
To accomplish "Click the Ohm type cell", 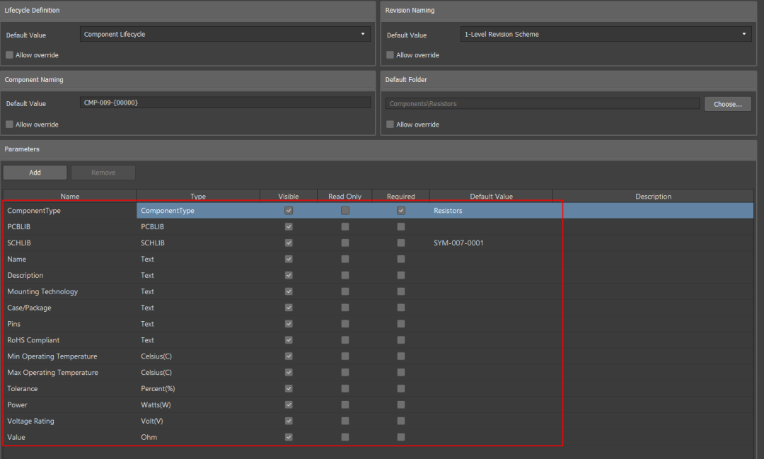I will (x=198, y=437).
